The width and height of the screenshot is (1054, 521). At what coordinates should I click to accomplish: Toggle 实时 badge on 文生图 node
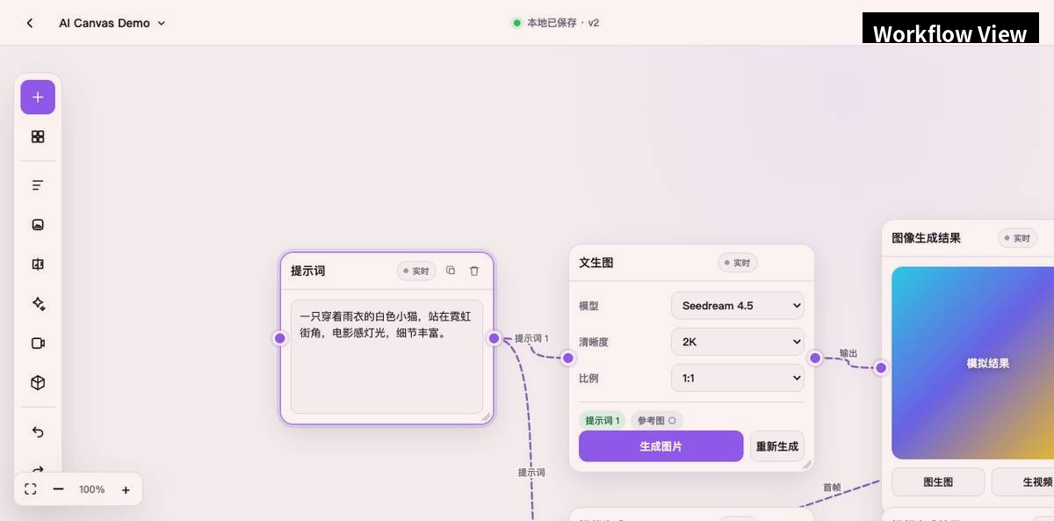coord(738,263)
